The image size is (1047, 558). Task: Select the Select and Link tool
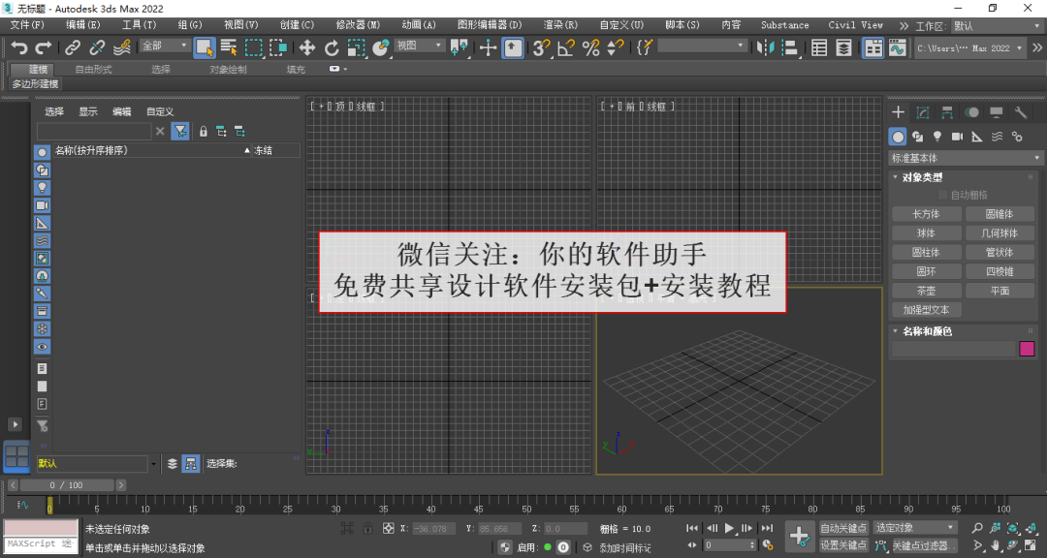pos(72,47)
